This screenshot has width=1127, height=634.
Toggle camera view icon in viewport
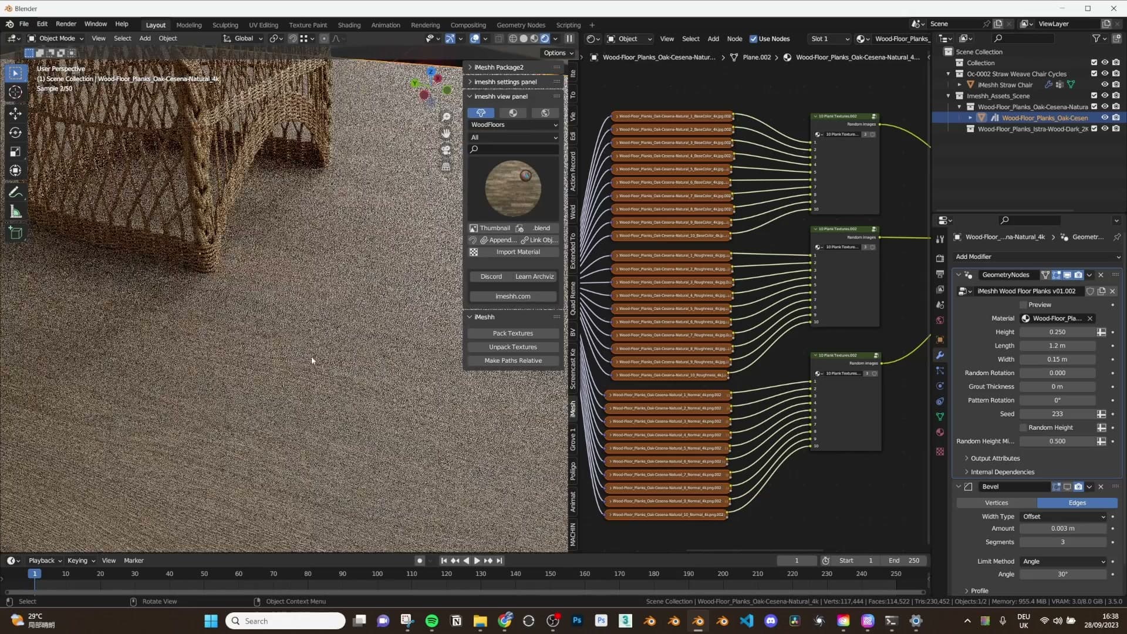pyautogui.click(x=446, y=150)
